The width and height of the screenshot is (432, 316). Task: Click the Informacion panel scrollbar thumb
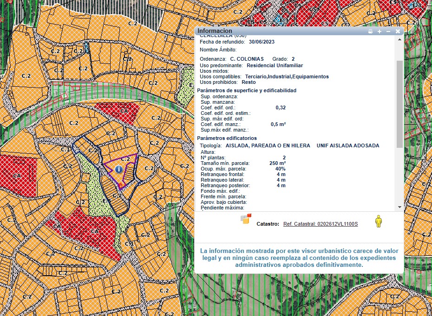tap(399, 104)
